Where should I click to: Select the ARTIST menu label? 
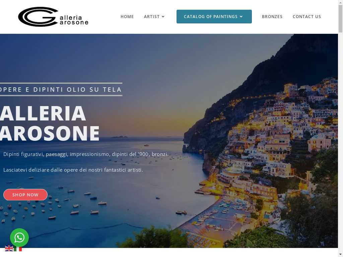152,17
